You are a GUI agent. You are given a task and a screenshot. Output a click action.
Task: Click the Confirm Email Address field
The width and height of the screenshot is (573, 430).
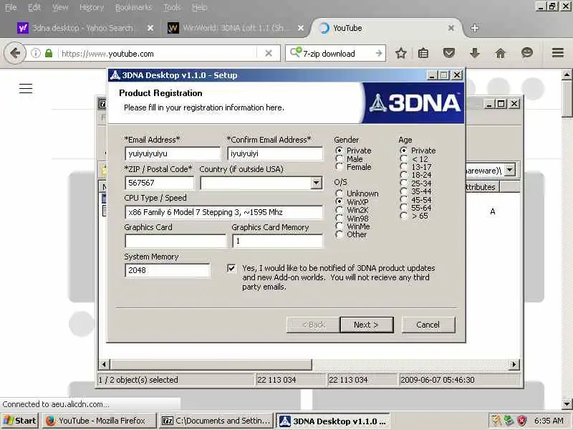coord(275,153)
